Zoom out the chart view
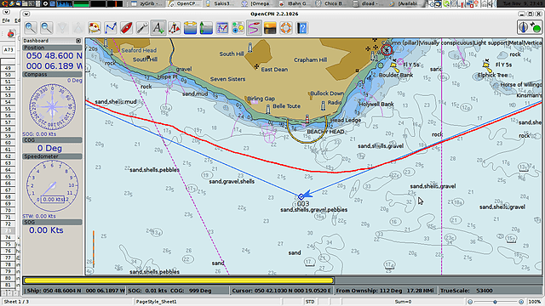Image resolution: width=545 pixels, height=306 pixels. click(47, 28)
